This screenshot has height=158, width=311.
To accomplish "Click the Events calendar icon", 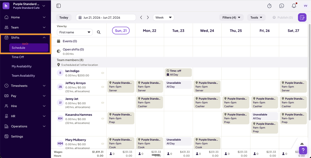I will (58, 41).
